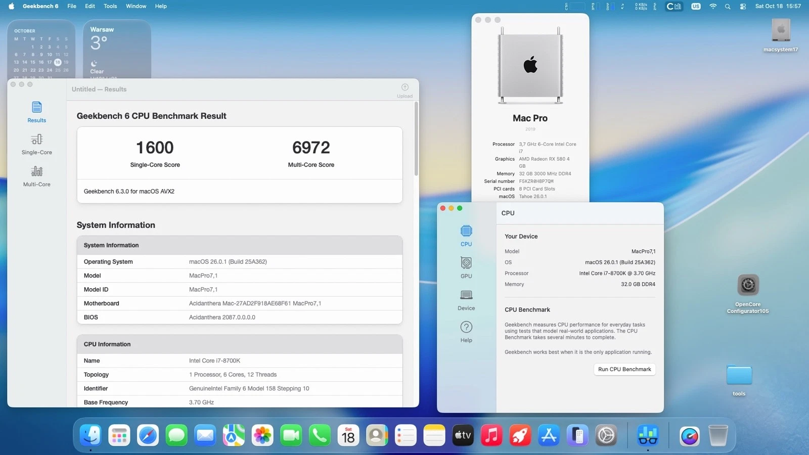Open Mail from the Dock
This screenshot has width=809, height=455.
[205, 435]
